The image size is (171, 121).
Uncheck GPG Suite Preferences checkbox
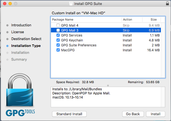[58, 45]
